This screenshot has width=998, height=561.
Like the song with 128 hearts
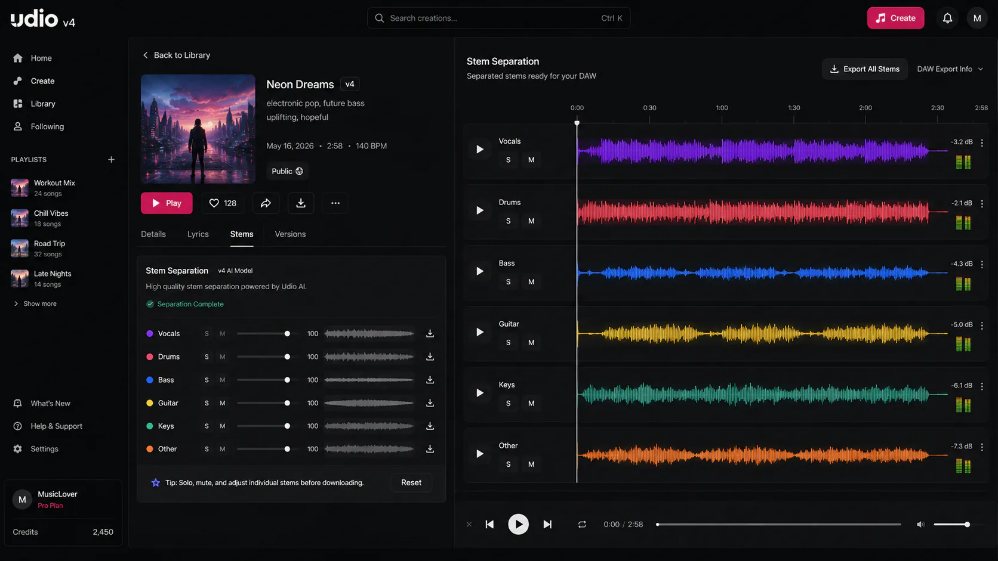pyautogui.click(x=223, y=203)
